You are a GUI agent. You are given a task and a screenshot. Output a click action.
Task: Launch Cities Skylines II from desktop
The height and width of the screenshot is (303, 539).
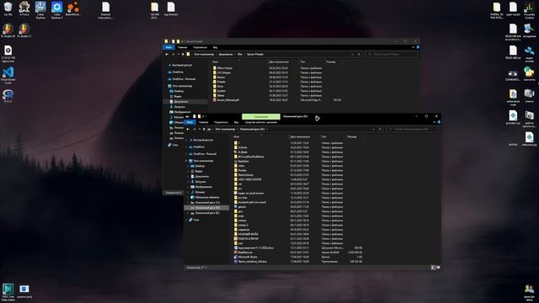click(x=56, y=10)
